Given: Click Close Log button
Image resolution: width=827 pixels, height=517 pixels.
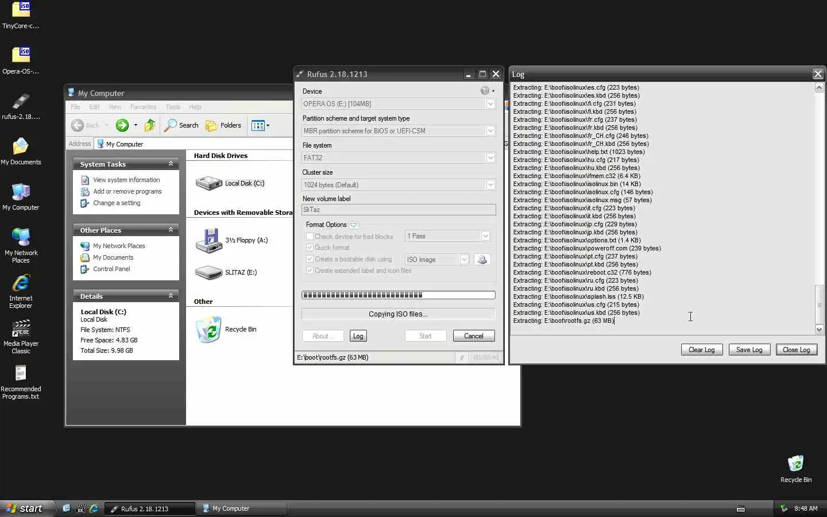Looking at the screenshot, I should (797, 350).
